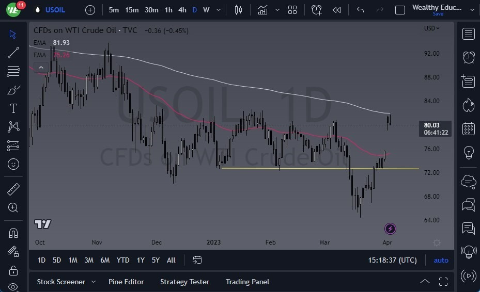
Task: Switch to 1h timeframe
Action: point(168,10)
